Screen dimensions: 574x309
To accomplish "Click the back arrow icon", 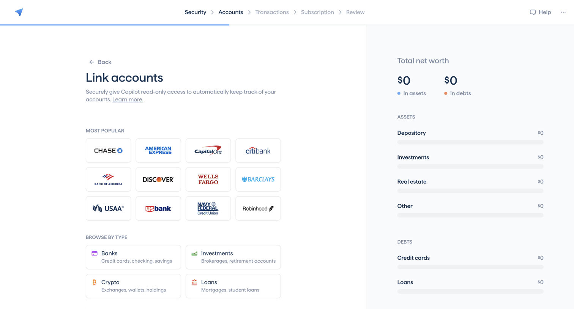I will (x=91, y=62).
